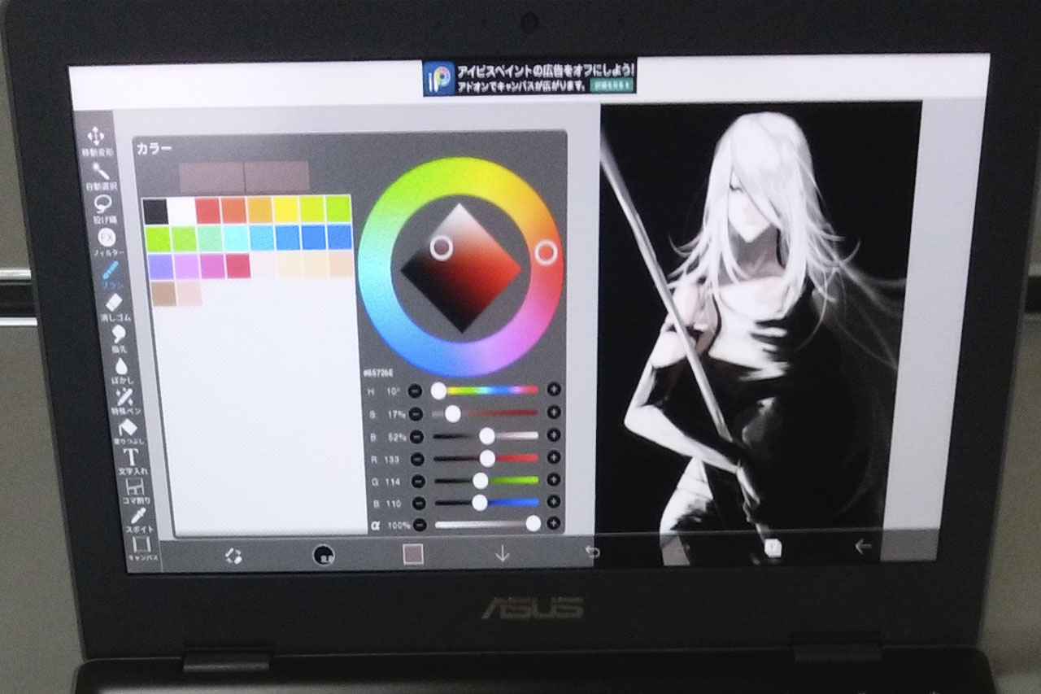Pick the magenta palette swatch
The height and width of the screenshot is (694, 1041).
tap(212, 266)
